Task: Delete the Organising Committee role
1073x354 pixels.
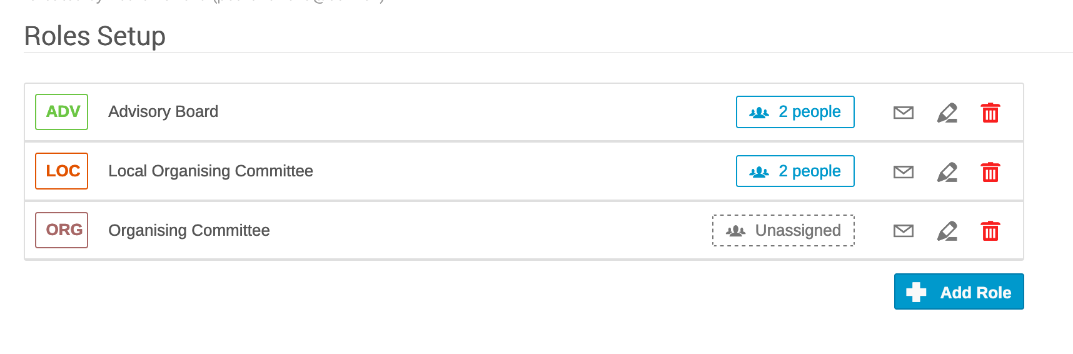Action: coord(990,231)
